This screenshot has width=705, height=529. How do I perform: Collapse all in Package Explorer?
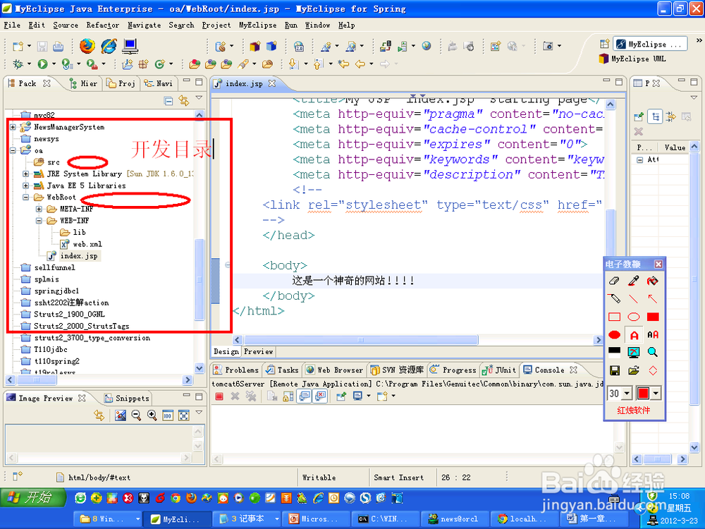pyautogui.click(x=168, y=101)
